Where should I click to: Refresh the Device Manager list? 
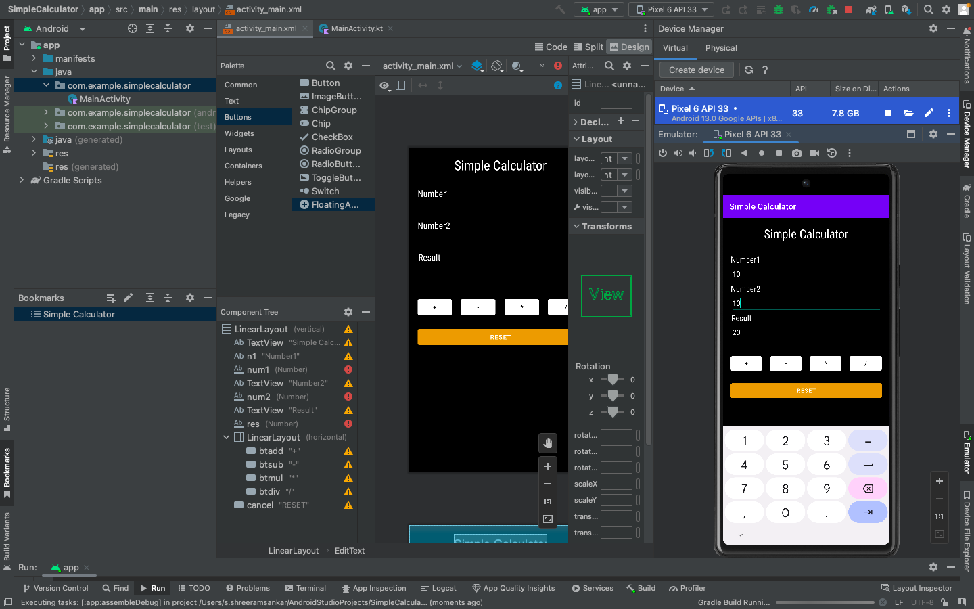[x=748, y=70]
